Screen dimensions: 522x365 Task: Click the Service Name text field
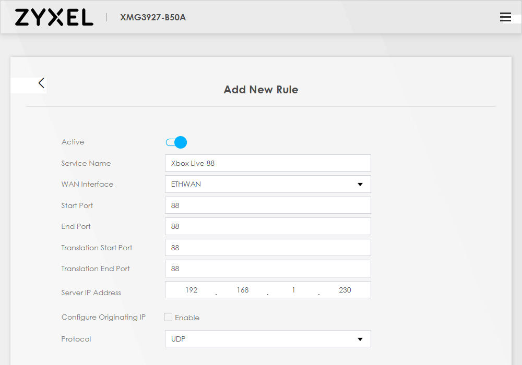coord(267,163)
